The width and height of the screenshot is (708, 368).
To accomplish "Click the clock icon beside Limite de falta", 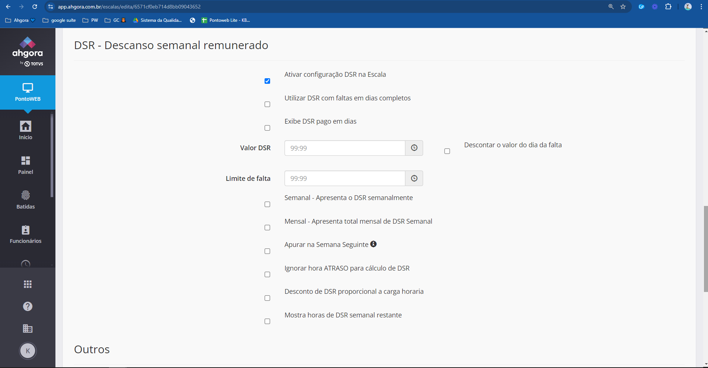I will pyautogui.click(x=414, y=178).
